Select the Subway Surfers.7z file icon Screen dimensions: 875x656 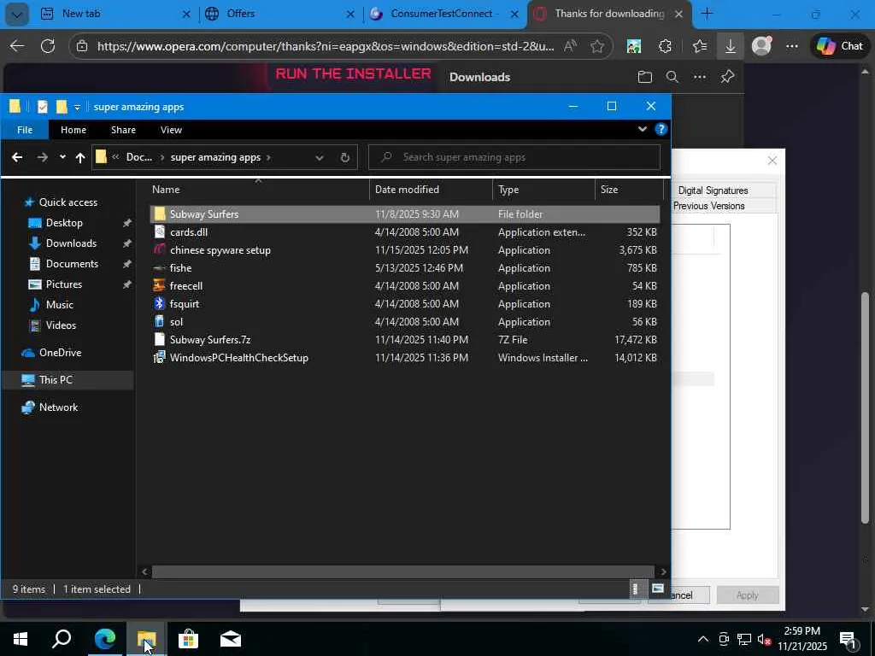point(160,339)
